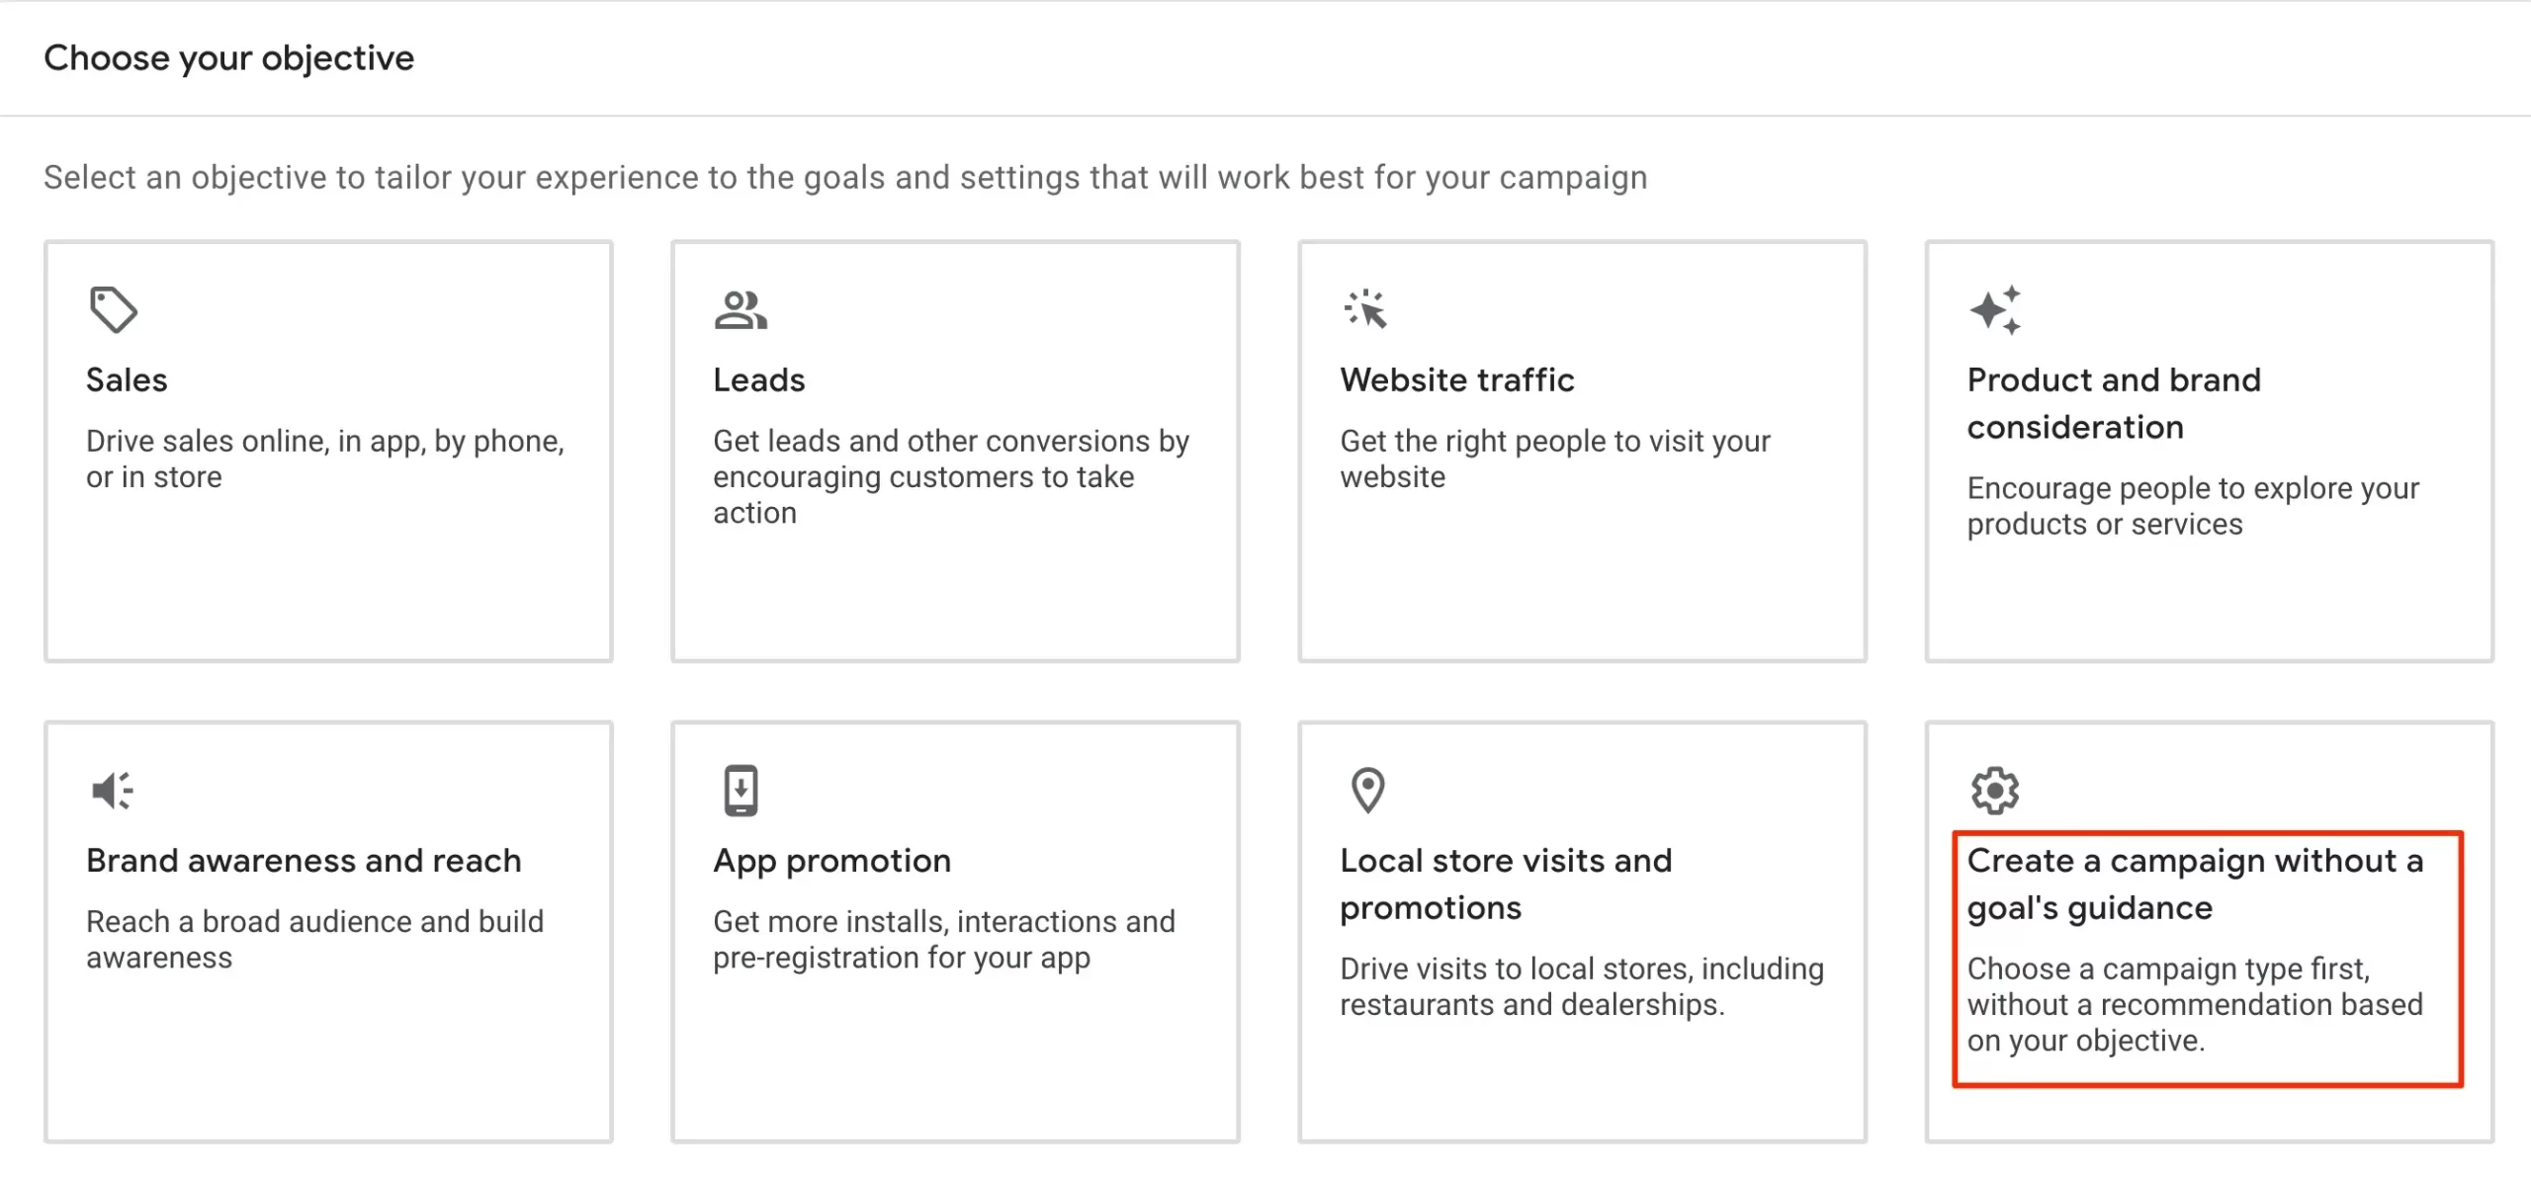Click the 'Drive sales online' description text

pyautogui.click(x=324, y=459)
